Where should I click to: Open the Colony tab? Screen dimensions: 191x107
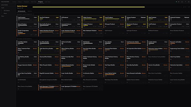[x=14, y=2]
